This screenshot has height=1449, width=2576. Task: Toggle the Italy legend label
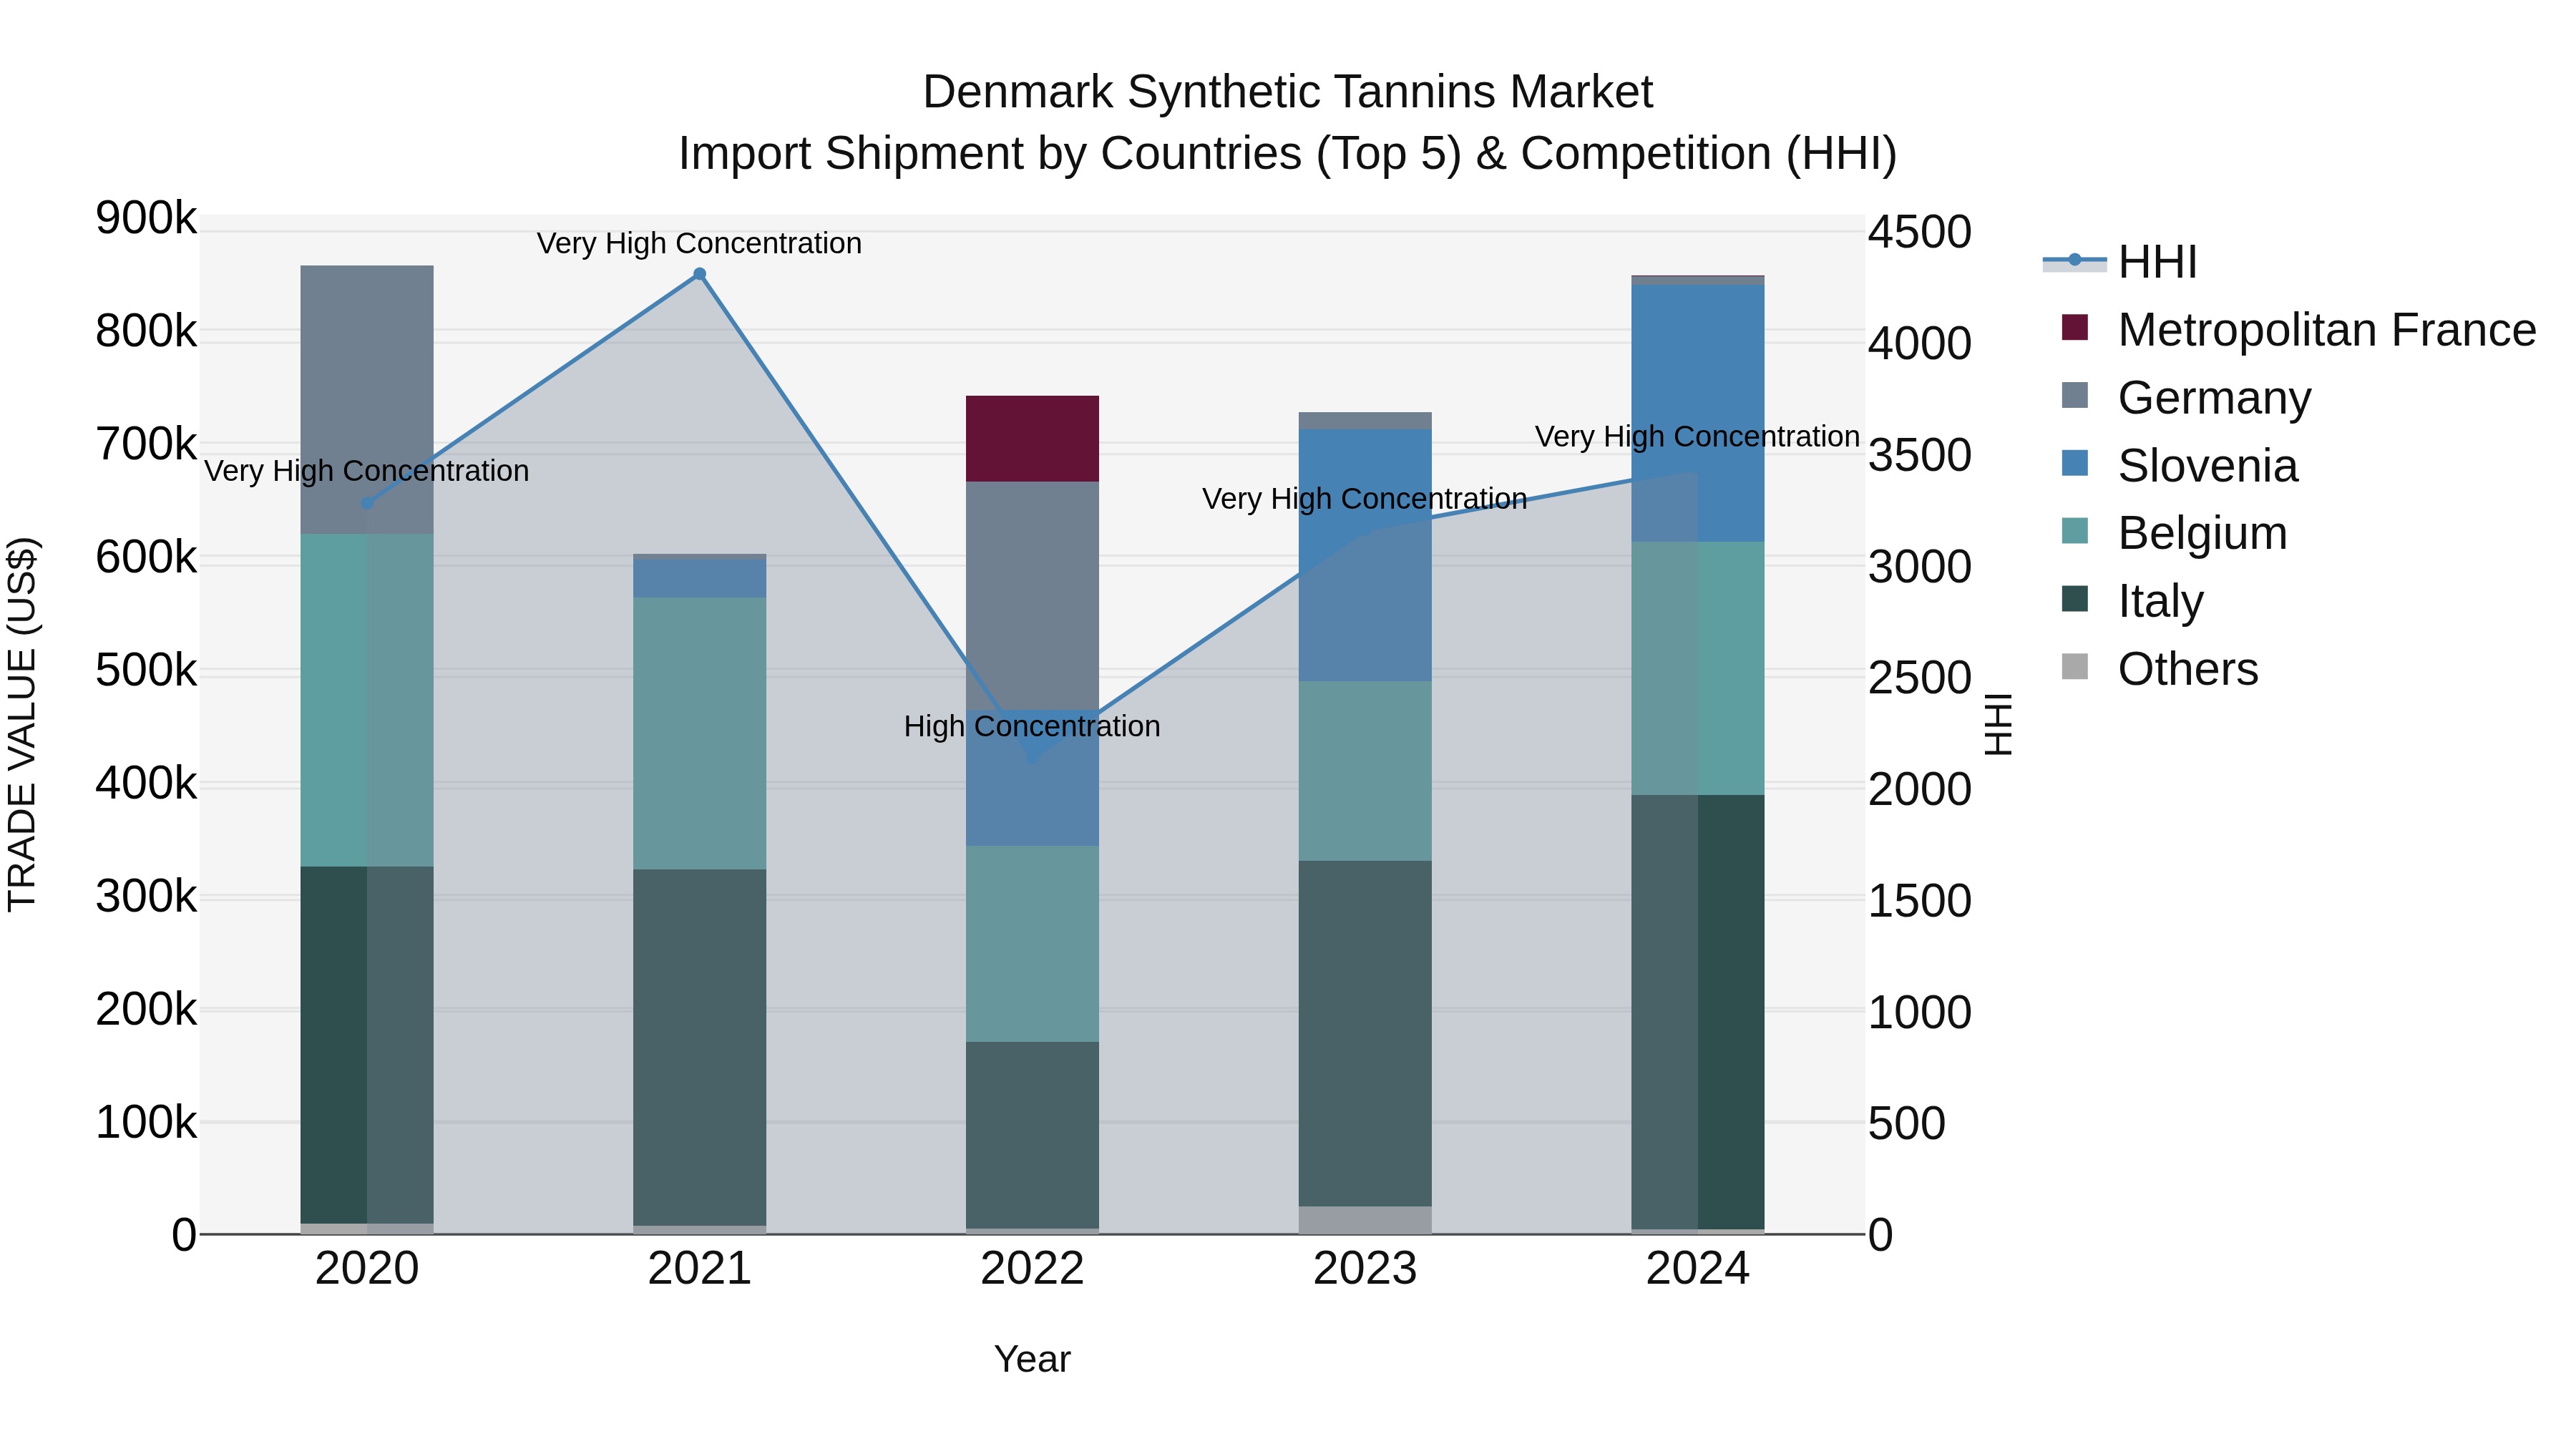2161,601
